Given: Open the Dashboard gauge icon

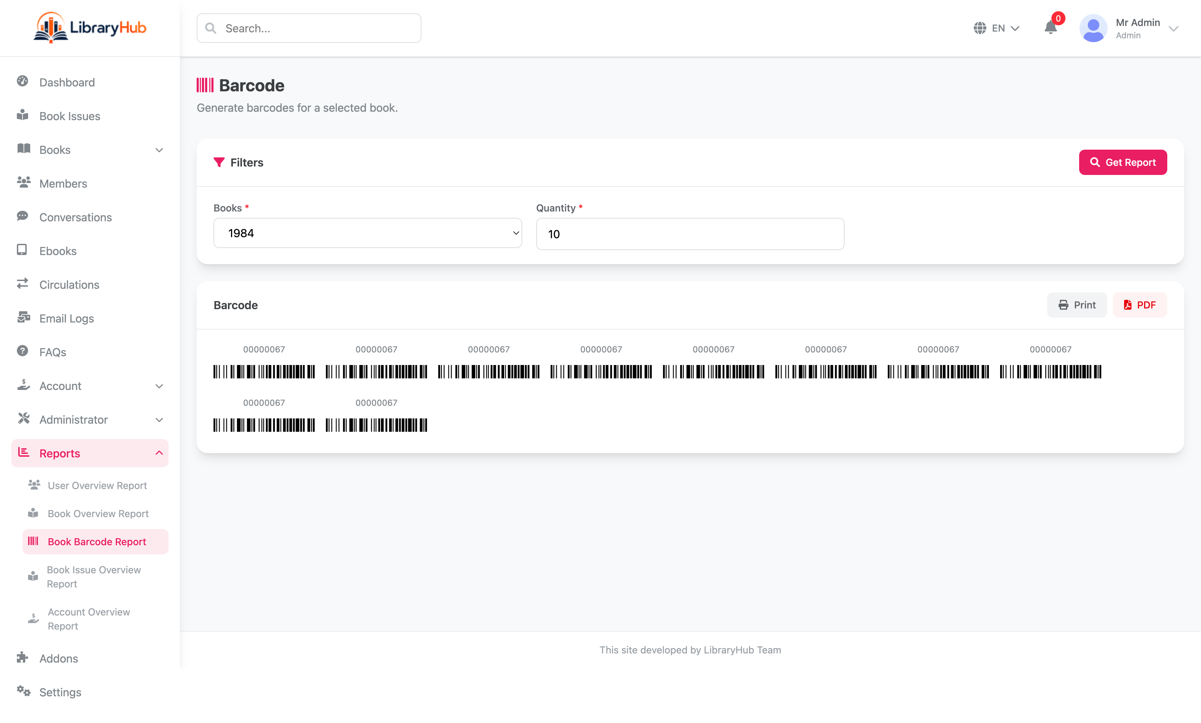Looking at the screenshot, I should 22,81.
